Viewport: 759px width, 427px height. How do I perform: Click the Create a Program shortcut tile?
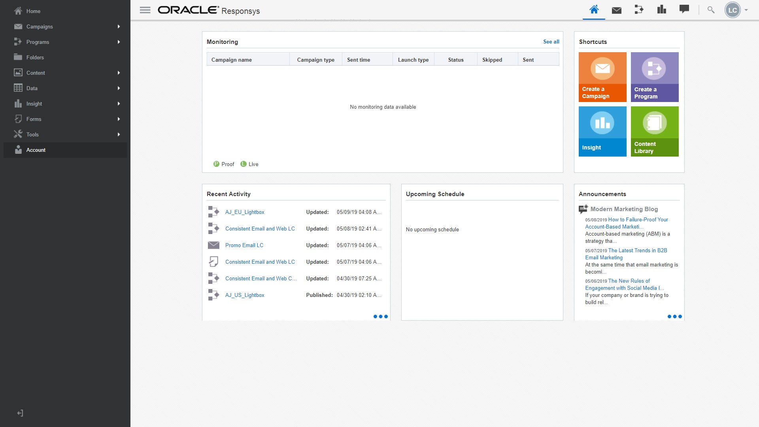(x=655, y=77)
